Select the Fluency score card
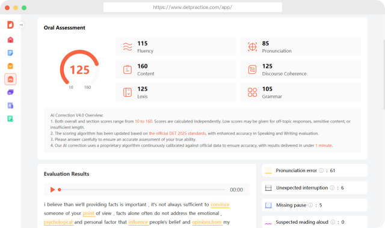This screenshot has width=385, height=228. point(176,47)
